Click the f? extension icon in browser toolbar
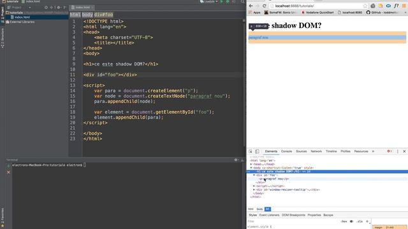Image resolution: width=408 pixels, height=229 pixels. 396,6
